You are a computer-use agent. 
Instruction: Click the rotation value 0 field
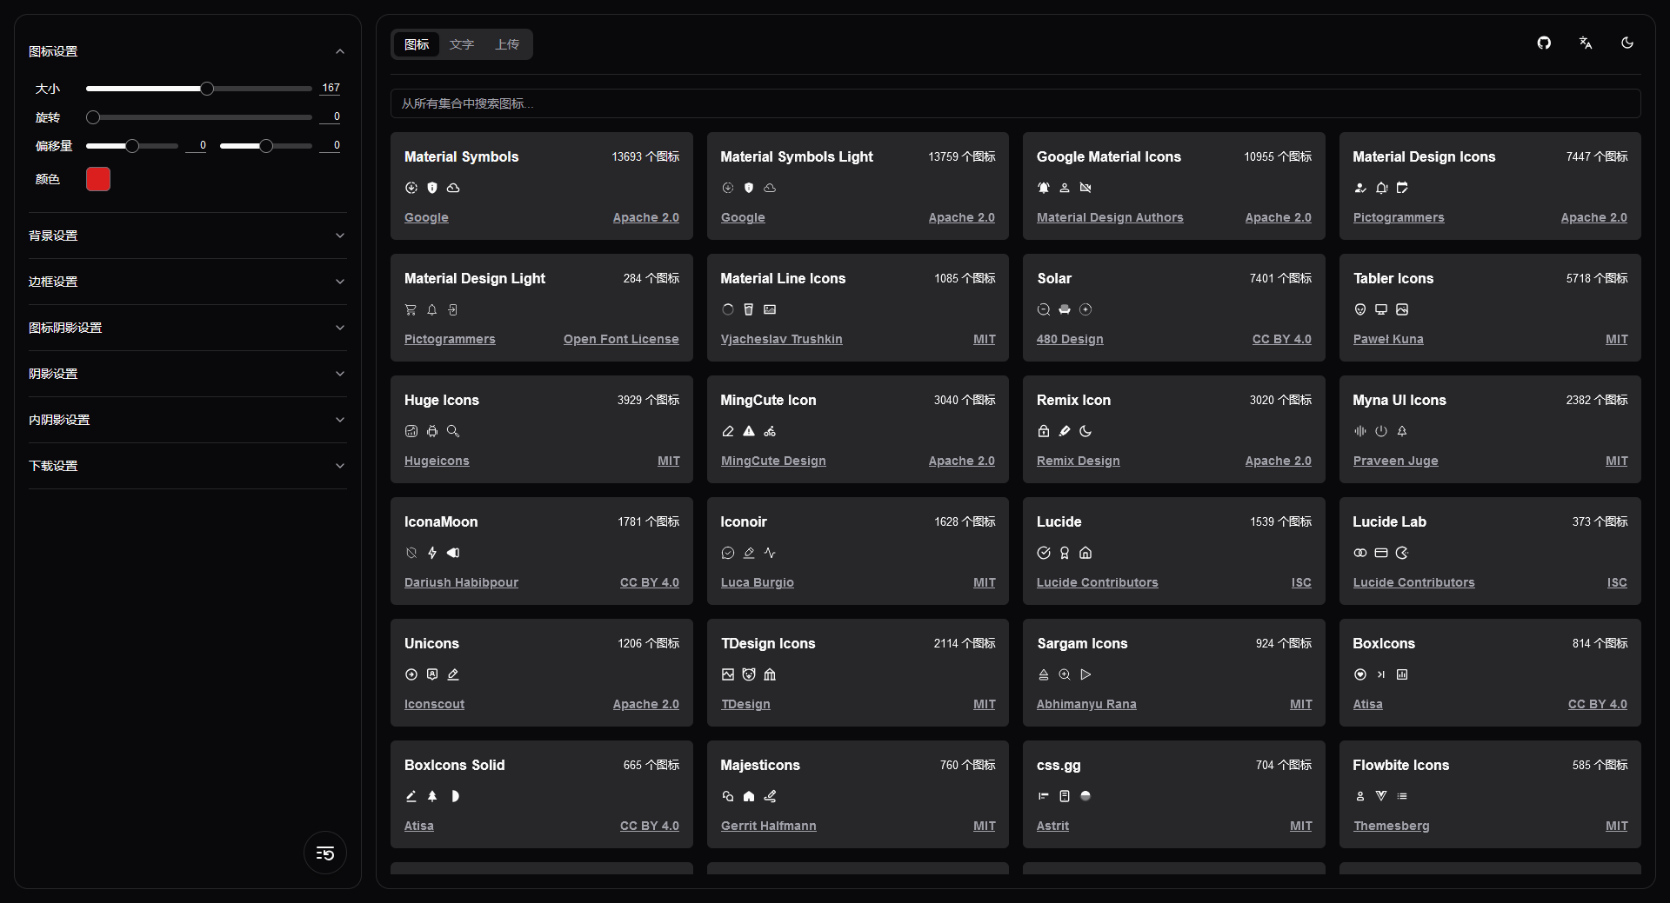(331, 116)
